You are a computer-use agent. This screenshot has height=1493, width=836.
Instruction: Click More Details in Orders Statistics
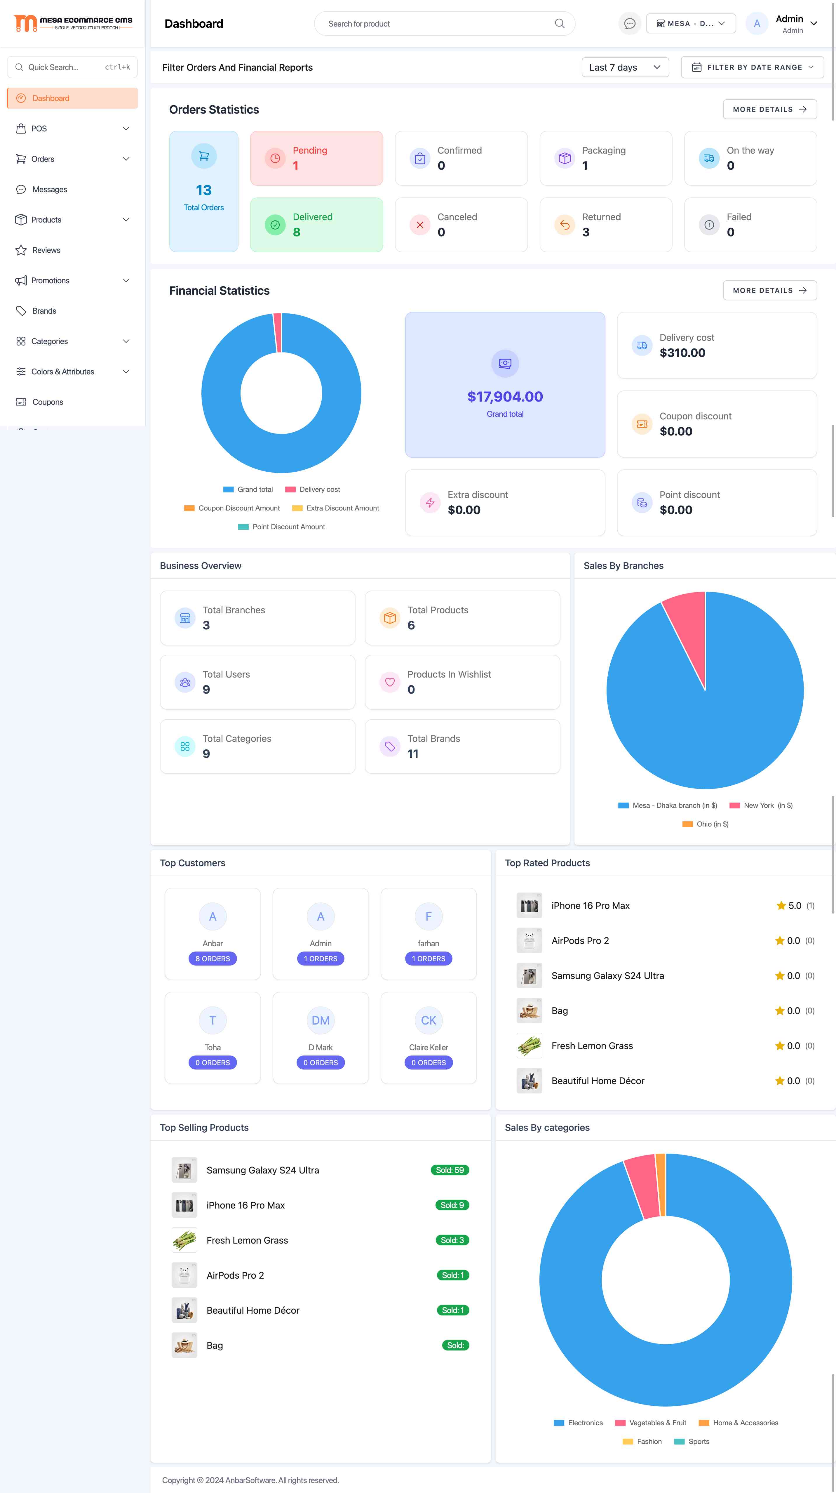pos(769,110)
